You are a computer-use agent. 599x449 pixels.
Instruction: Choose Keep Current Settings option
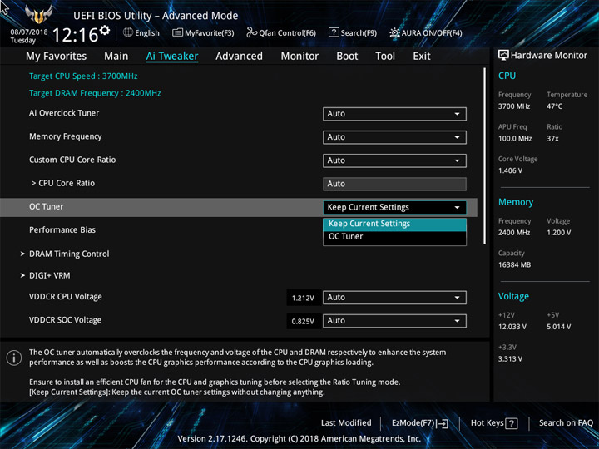(x=394, y=224)
